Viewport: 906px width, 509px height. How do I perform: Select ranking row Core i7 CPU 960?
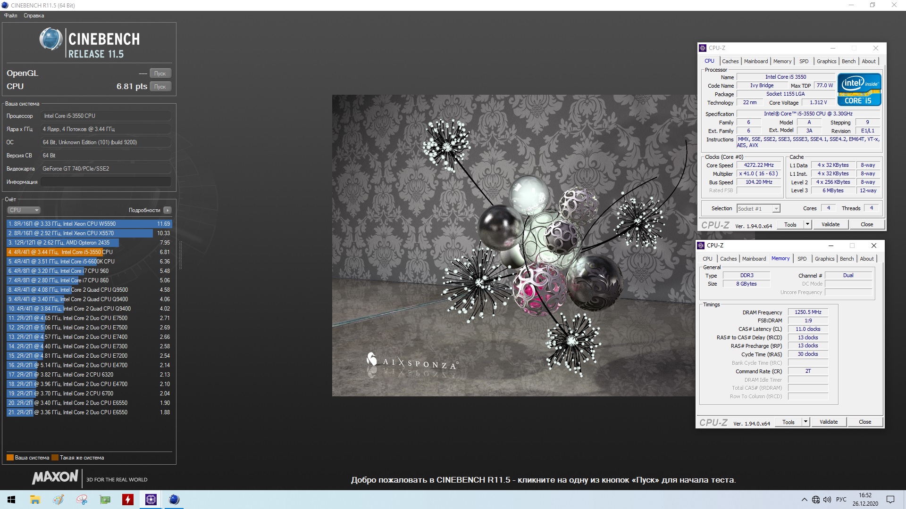89,271
